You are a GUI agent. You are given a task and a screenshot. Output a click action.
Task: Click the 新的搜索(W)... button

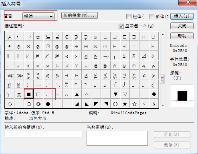pos(79,16)
